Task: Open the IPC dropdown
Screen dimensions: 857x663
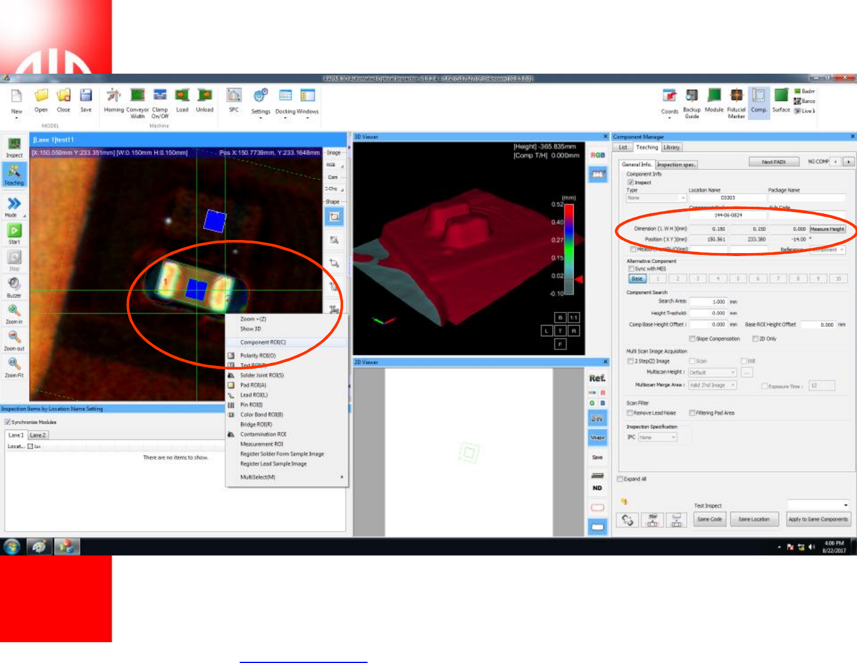Action: pos(658,437)
